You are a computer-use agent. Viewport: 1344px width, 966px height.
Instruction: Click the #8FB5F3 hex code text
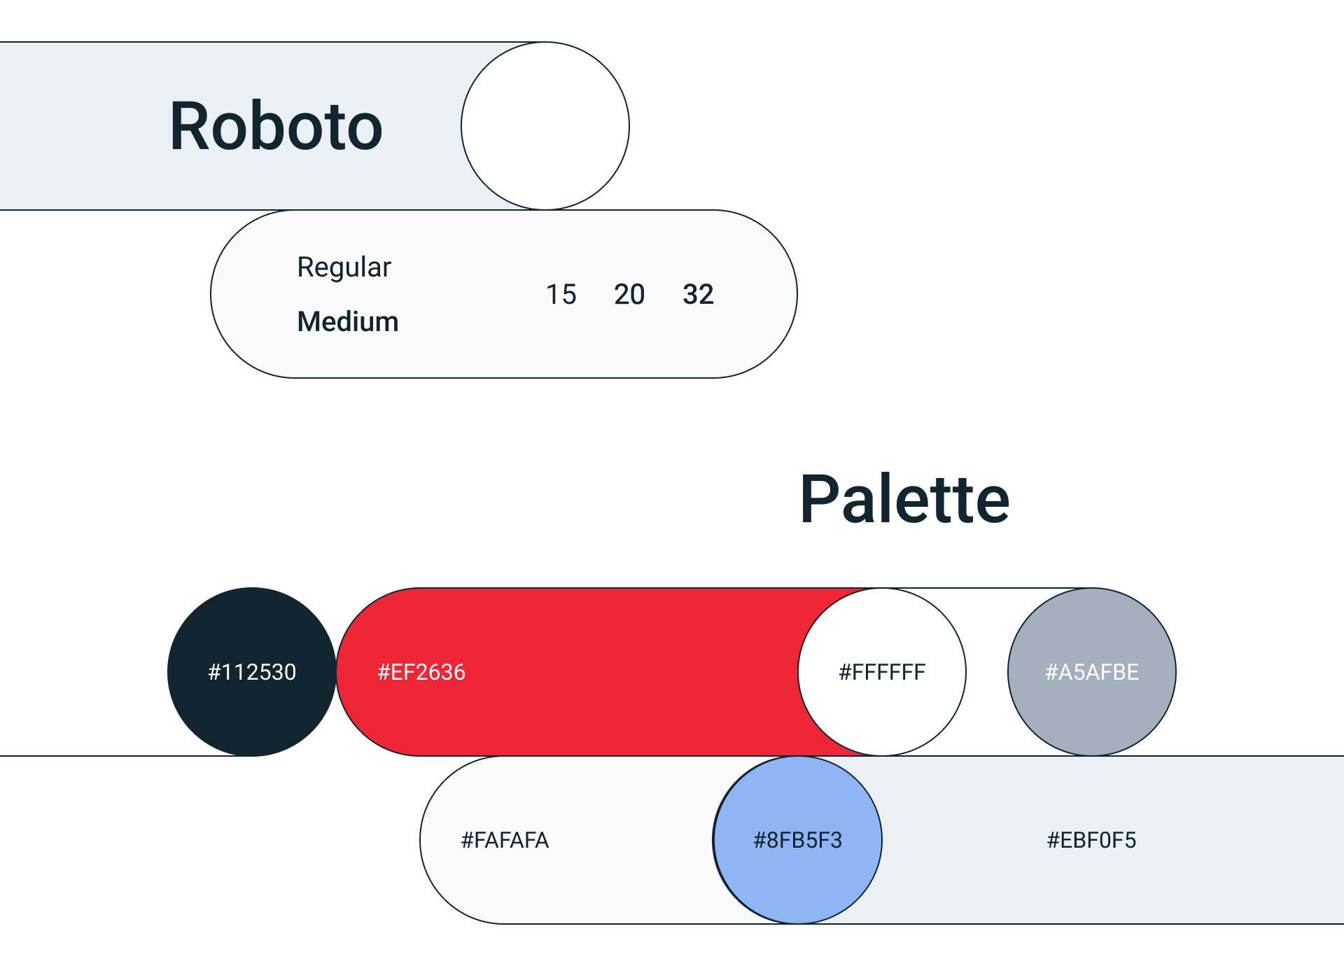click(797, 840)
